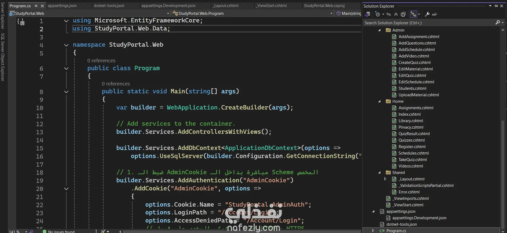Collapse the Home folder in Solution Explorer
Viewport: 507px width, 233px height.
click(x=380, y=101)
